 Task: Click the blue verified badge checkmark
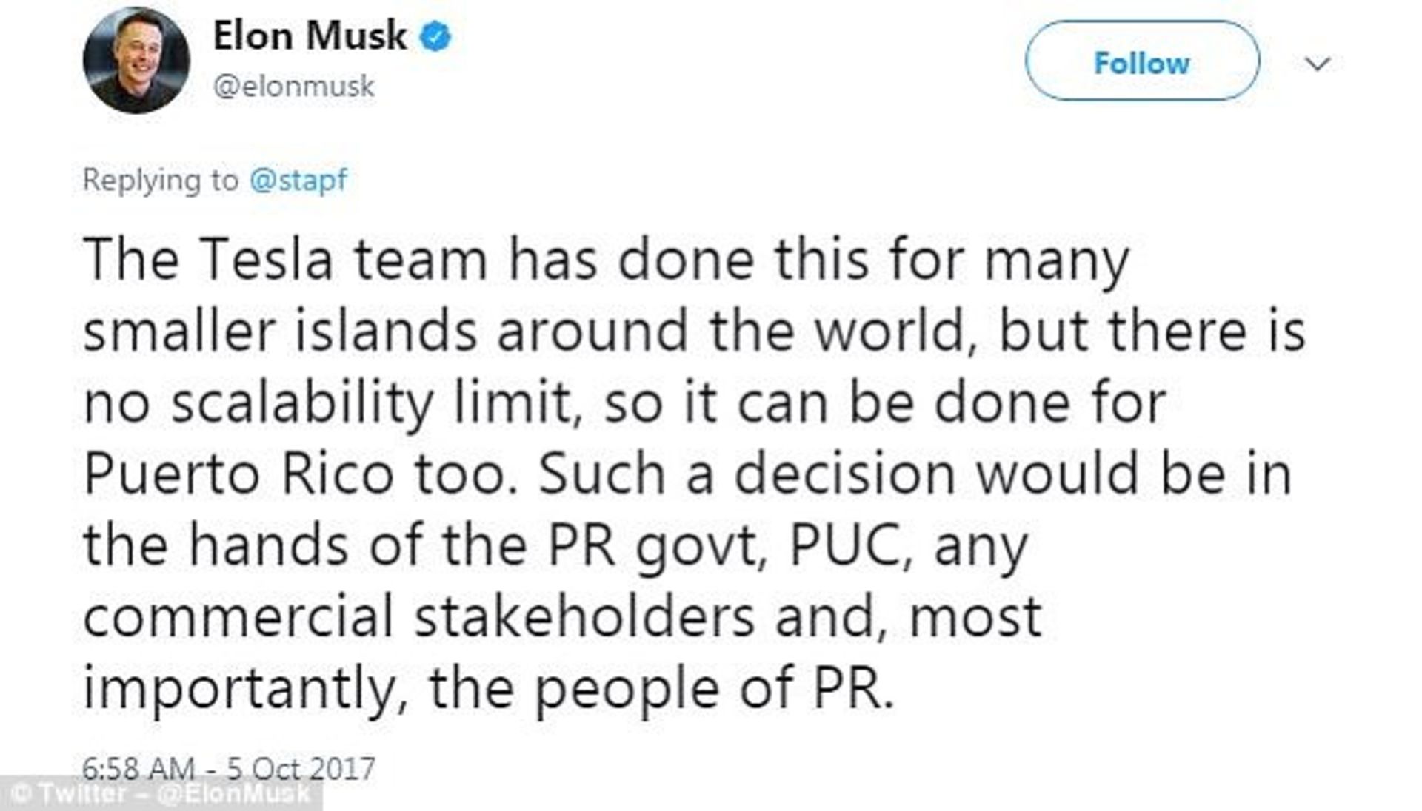[436, 36]
